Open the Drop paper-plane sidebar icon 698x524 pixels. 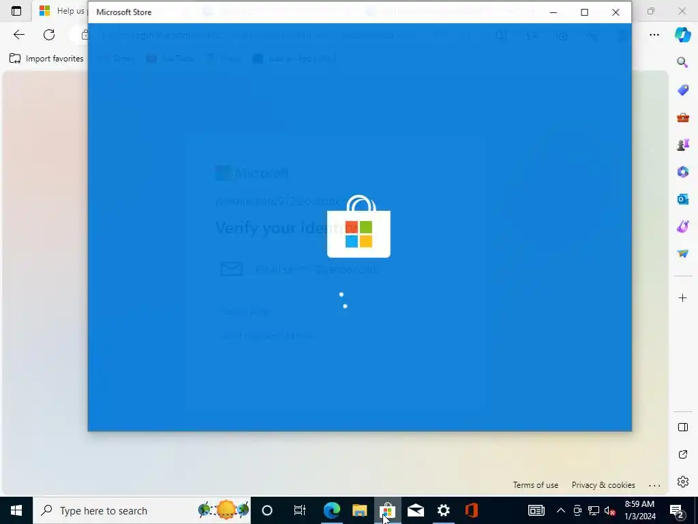click(x=682, y=254)
